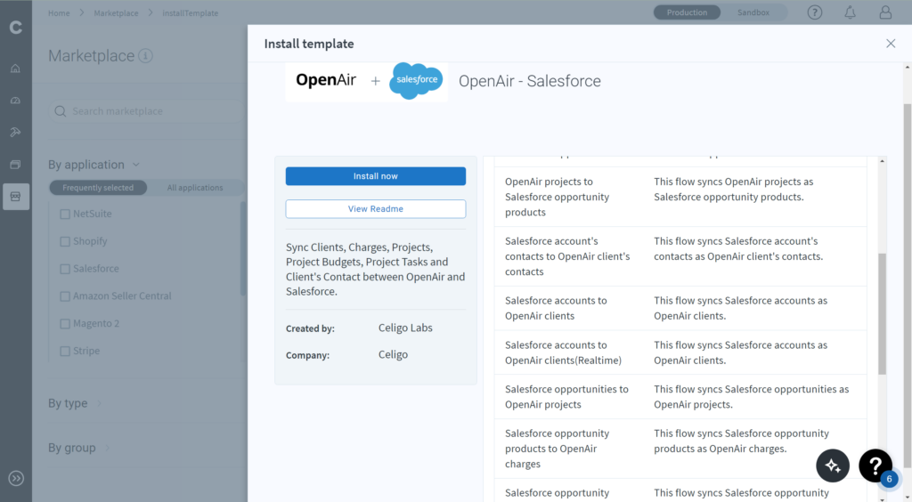Go to Home breadcrumb

[59, 12]
